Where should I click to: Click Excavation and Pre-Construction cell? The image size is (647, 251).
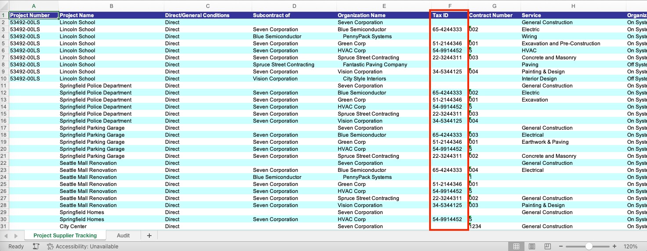point(561,44)
